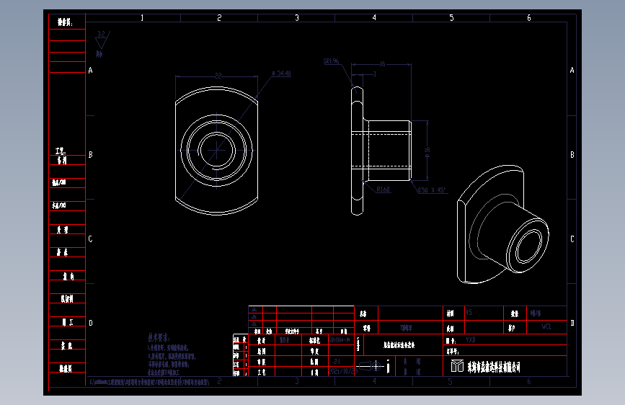Click the R1.60 fillet radius label

(383, 190)
